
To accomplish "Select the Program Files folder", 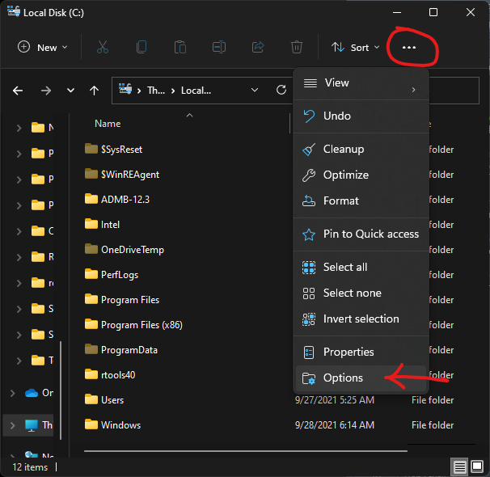I will pos(129,300).
